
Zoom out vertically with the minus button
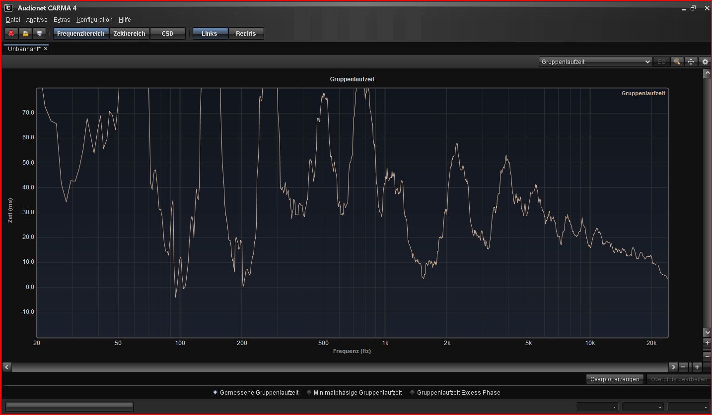point(707,356)
